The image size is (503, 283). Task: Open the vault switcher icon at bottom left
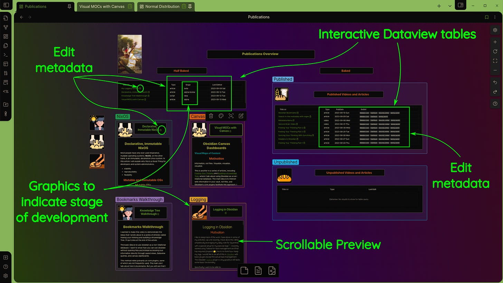click(6, 257)
